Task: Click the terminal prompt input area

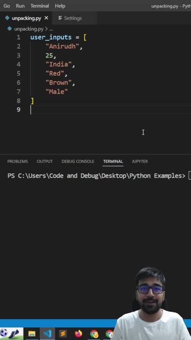Action: pyautogui.click(x=189, y=176)
